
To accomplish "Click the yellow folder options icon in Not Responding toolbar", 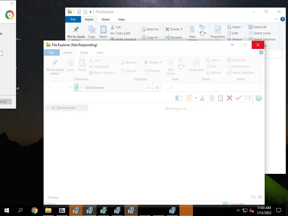I will point(189,98).
